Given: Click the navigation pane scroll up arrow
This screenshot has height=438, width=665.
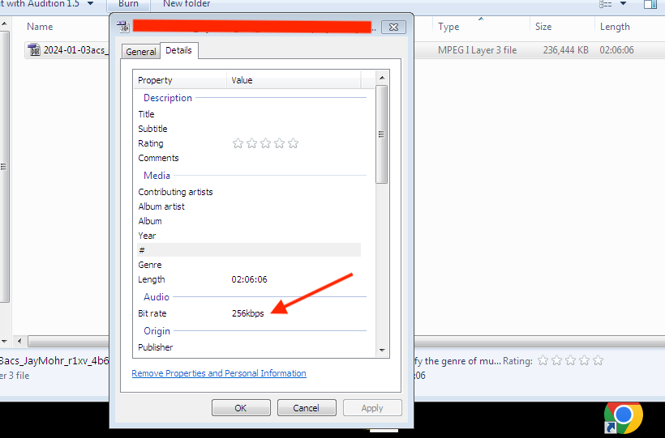Looking at the screenshot, I should (4, 23).
